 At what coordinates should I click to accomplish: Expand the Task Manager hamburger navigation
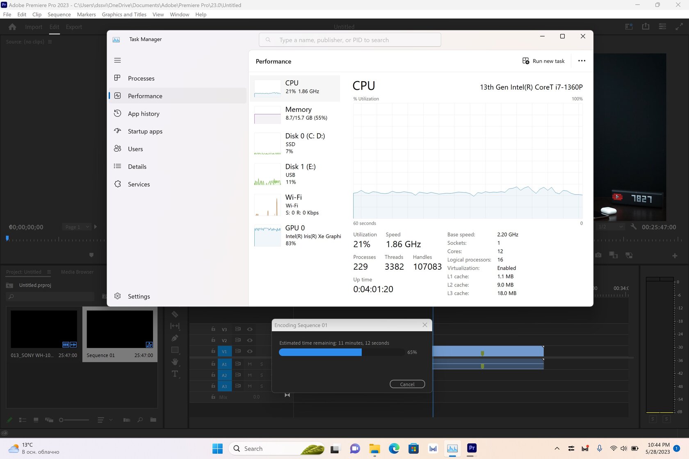coord(117,60)
